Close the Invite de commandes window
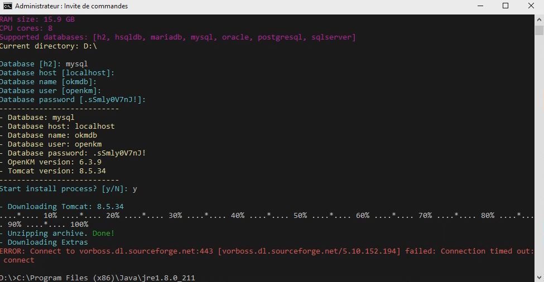This screenshot has height=282, width=544. pyautogui.click(x=531, y=6)
